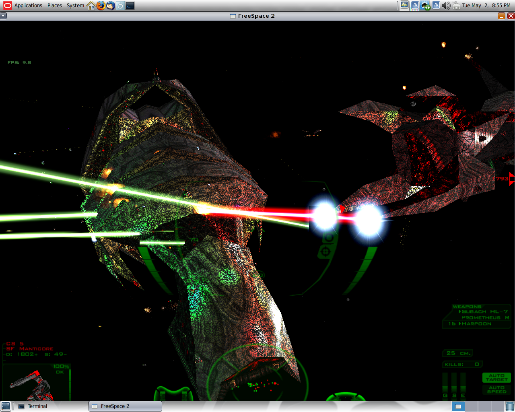Open the Applications menu

pyautogui.click(x=24, y=5)
